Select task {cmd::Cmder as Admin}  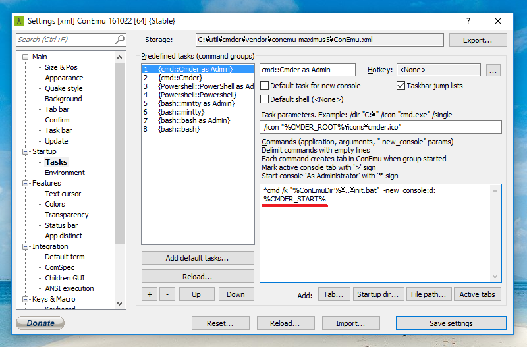pyautogui.click(x=198, y=69)
